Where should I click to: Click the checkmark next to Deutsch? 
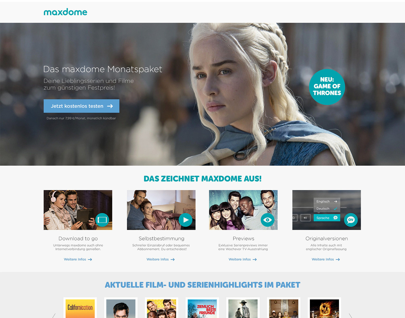[x=335, y=209]
